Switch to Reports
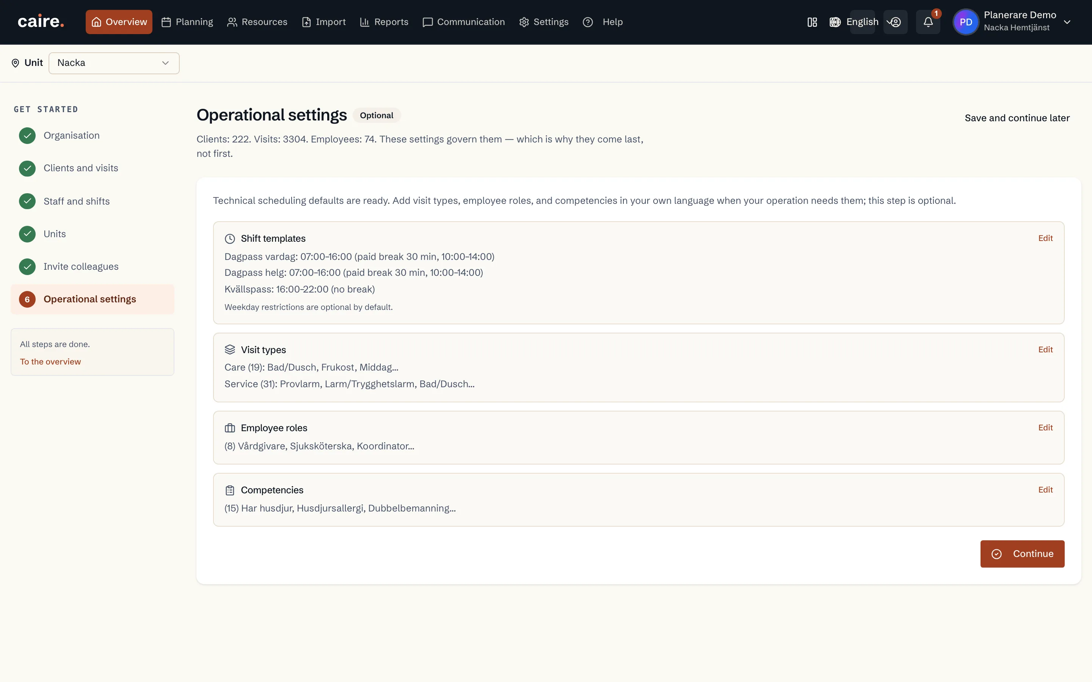This screenshot has height=682, width=1092. pyautogui.click(x=384, y=22)
